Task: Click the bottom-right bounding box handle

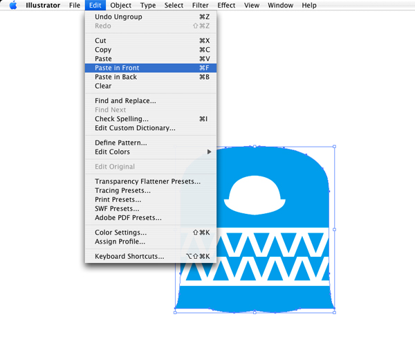Action: click(x=334, y=313)
